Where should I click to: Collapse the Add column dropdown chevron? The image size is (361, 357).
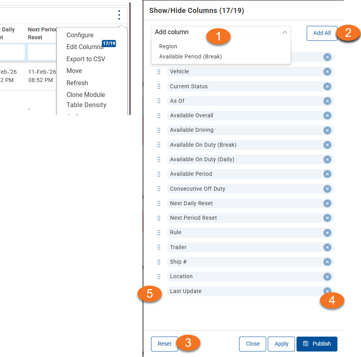click(285, 33)
